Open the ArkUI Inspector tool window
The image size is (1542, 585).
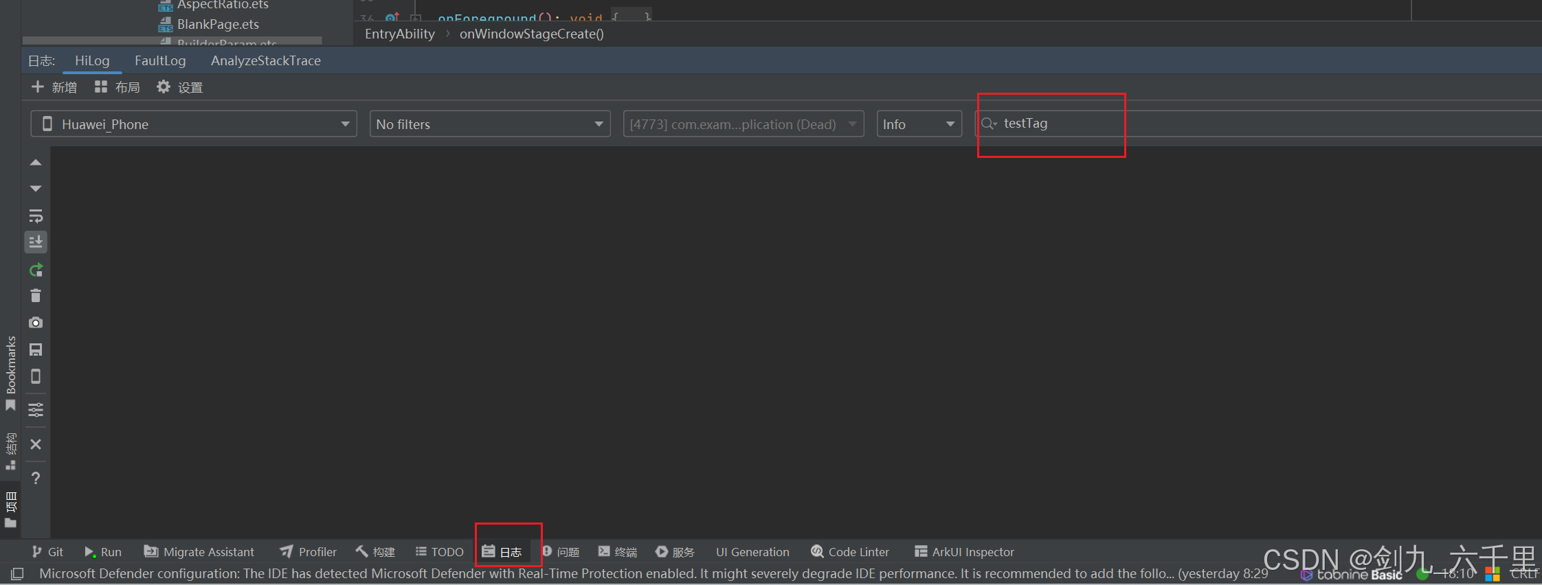pyautogui.click(x=964, y=552)
